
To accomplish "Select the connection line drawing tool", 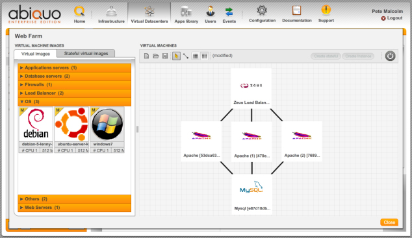I will [185, 56].
